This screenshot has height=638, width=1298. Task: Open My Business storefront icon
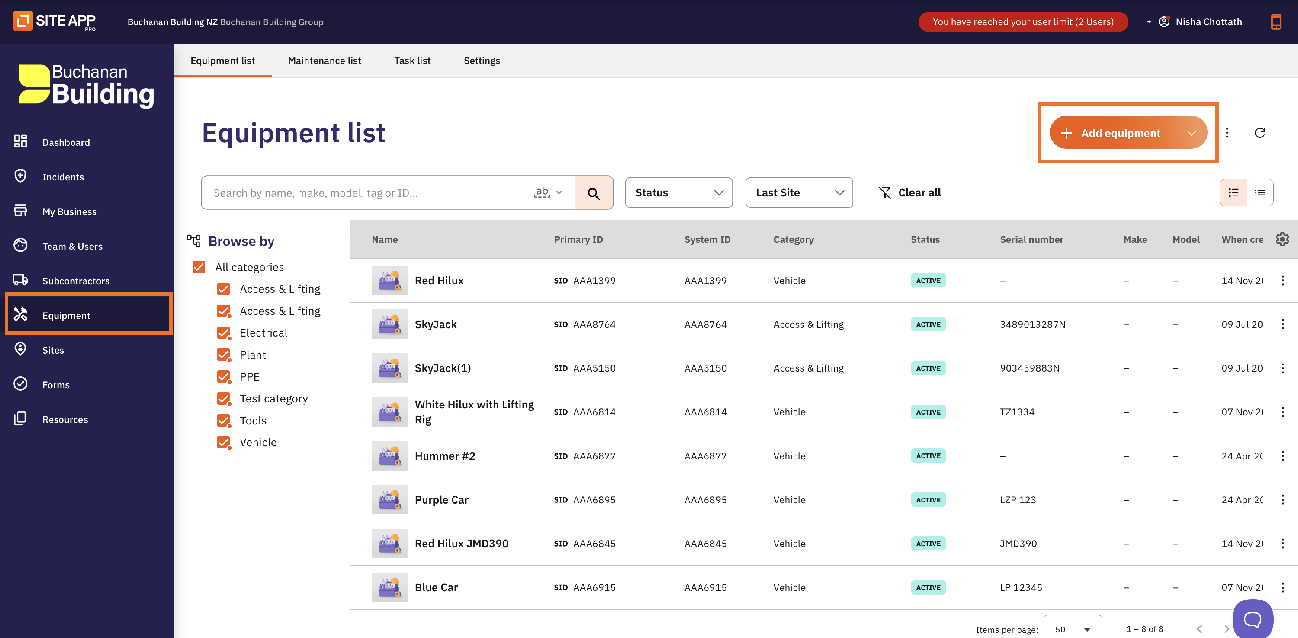point(20,211)
